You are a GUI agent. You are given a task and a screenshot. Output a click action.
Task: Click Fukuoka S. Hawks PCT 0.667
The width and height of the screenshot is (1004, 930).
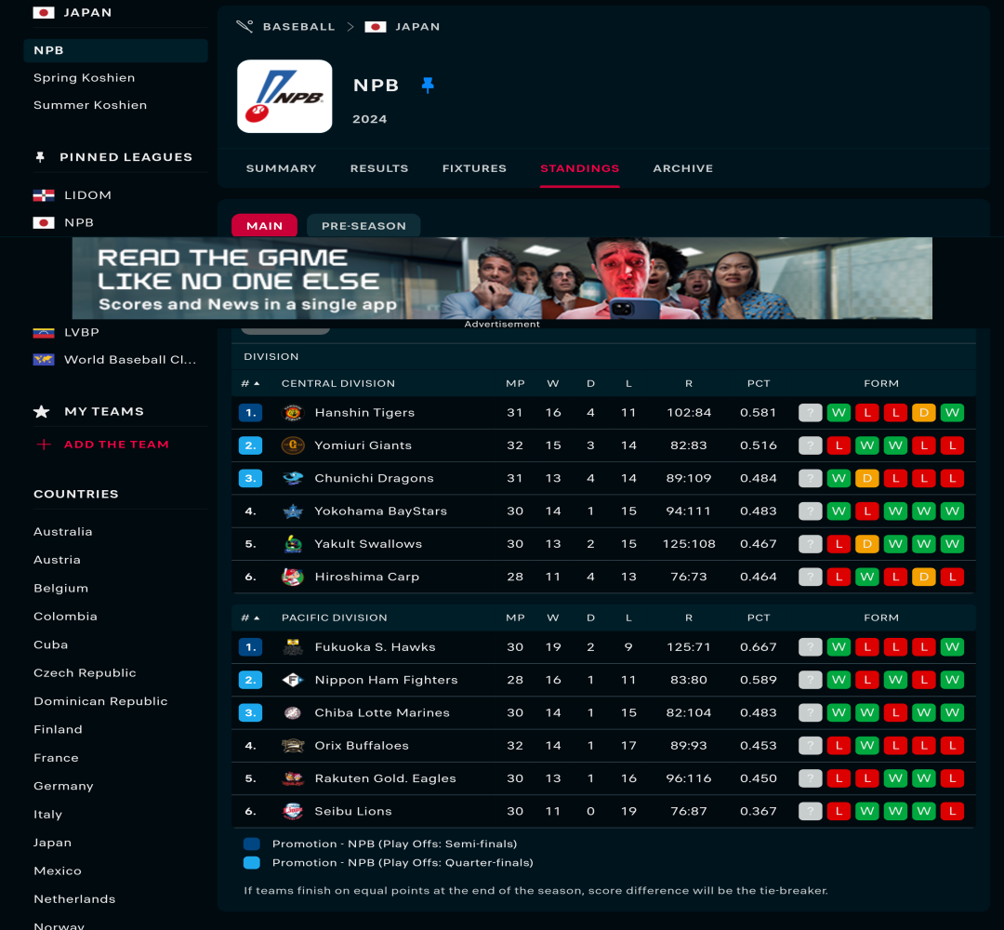coord(759,647)
